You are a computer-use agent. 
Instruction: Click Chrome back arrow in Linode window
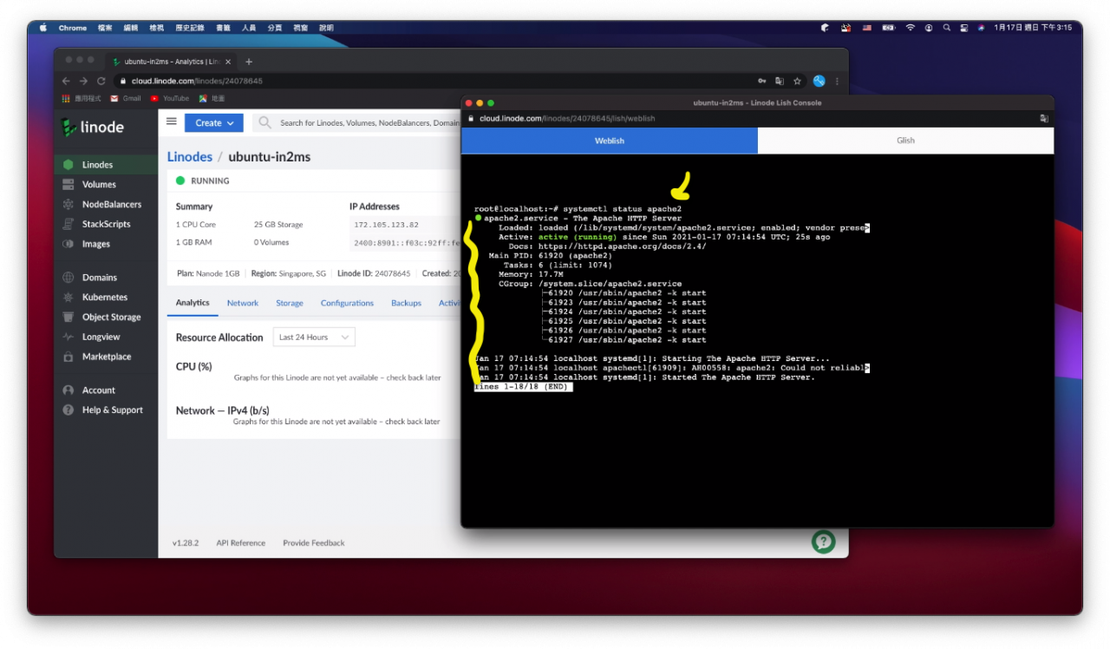tap(67, 81)
